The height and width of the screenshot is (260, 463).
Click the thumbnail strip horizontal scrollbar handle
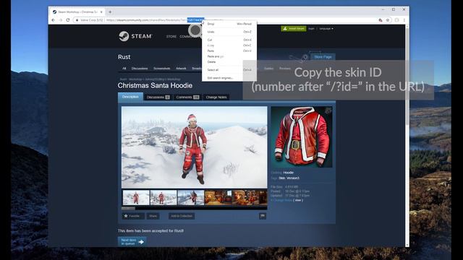[x=128, y=208]
